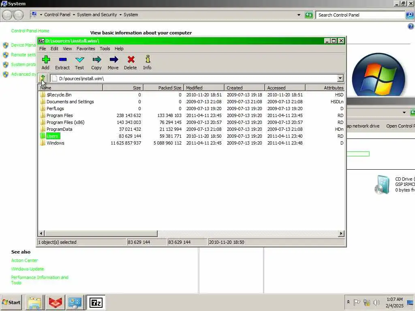Select the PerfLogs folder icon
Viewport: 415px width, 311px height.
43,109
